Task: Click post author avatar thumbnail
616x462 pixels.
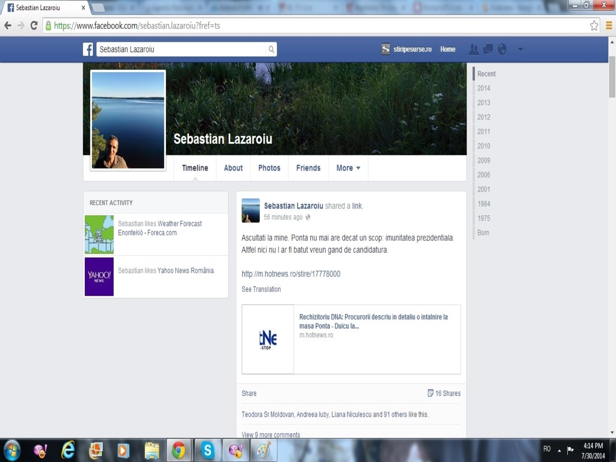Action: click(x=251, y=211)
